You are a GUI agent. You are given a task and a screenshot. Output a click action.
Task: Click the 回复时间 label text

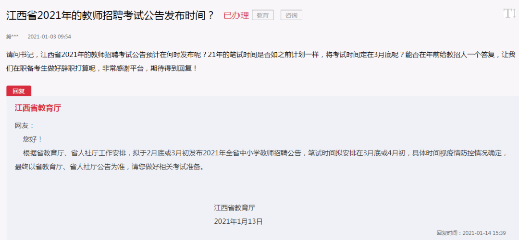pyautogui.click(x=447, y=233)
